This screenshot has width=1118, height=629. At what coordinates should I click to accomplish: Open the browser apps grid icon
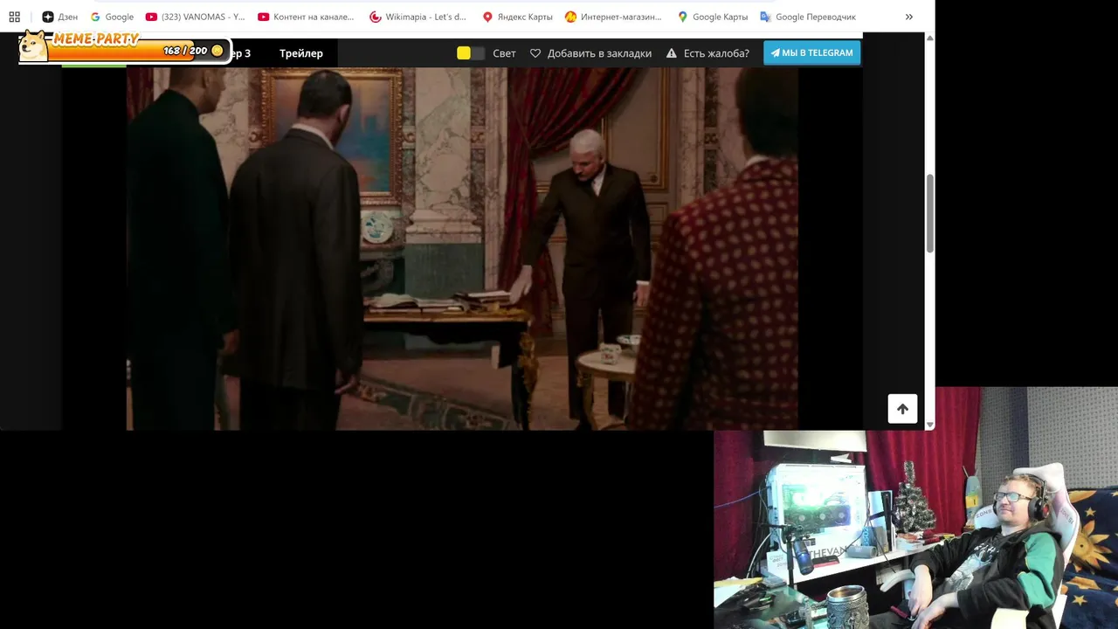pos(14,17)
